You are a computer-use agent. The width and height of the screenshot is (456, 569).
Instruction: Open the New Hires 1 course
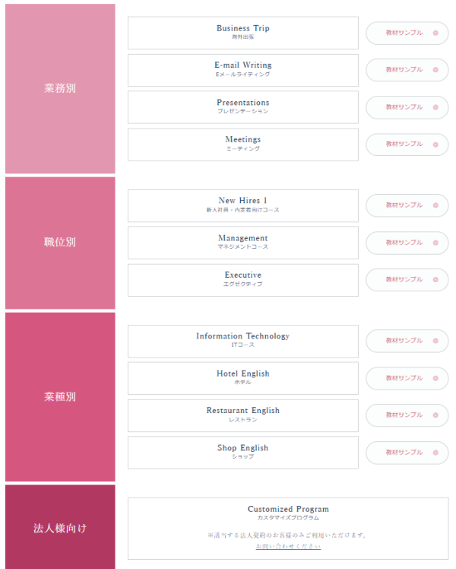(243, 205)
